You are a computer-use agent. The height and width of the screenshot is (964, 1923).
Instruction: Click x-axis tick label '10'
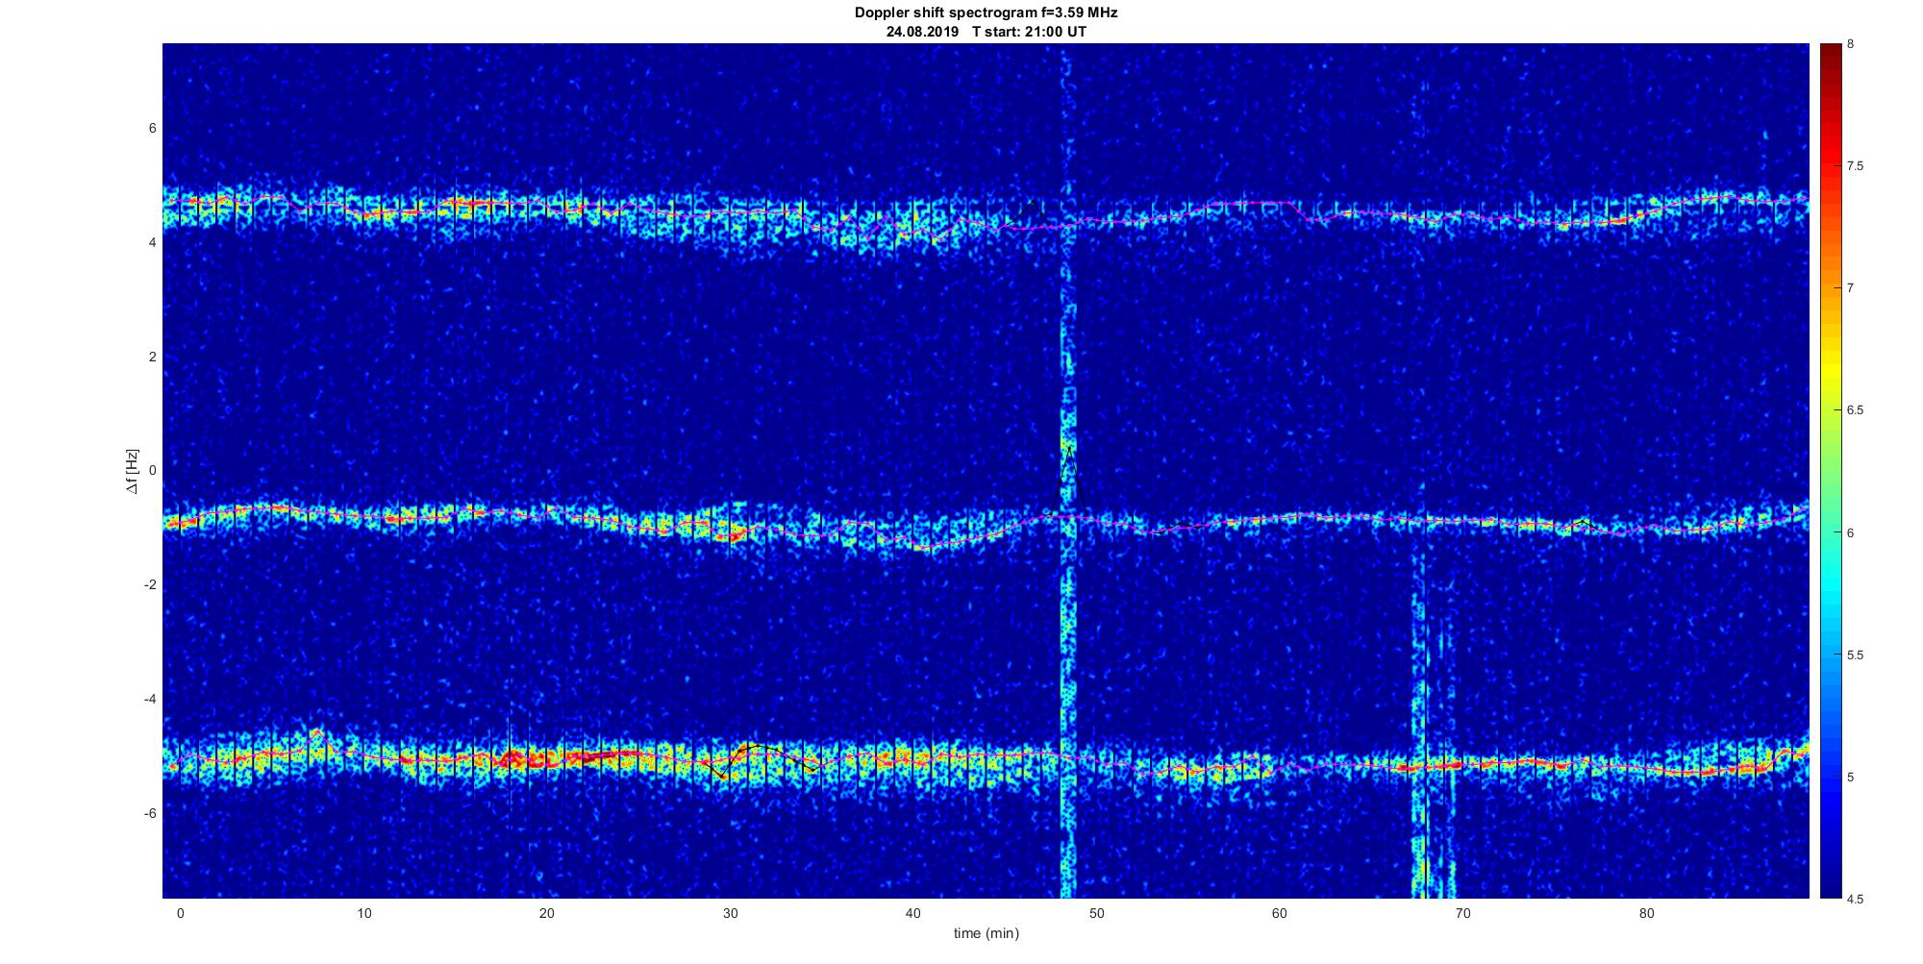(x=363, y=913)
